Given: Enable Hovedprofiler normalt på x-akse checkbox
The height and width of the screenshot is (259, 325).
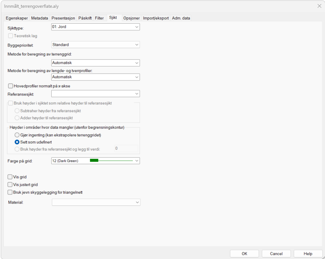Looking at the screenshot, I should tap(10, 86).
